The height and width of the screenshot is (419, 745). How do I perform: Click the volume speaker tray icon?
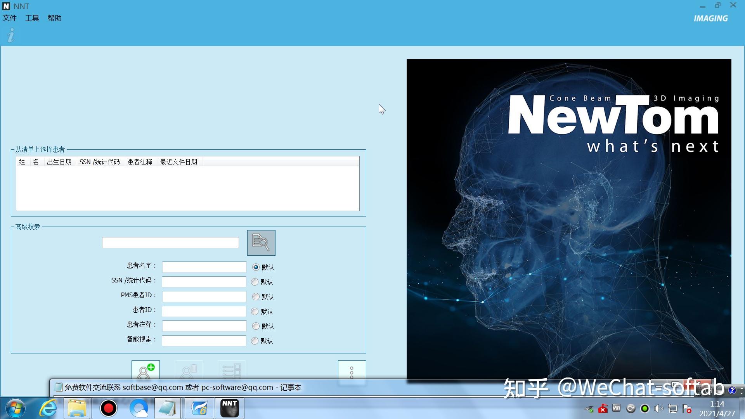tap(658, 409)
